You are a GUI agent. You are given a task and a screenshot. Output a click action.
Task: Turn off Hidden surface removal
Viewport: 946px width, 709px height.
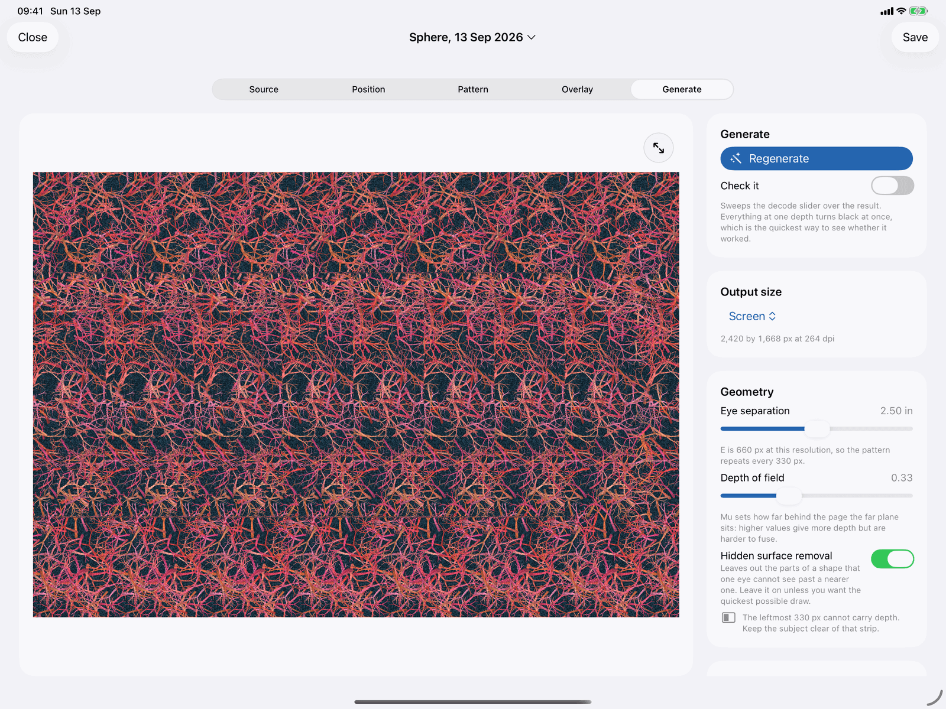(x=892, y=558)
